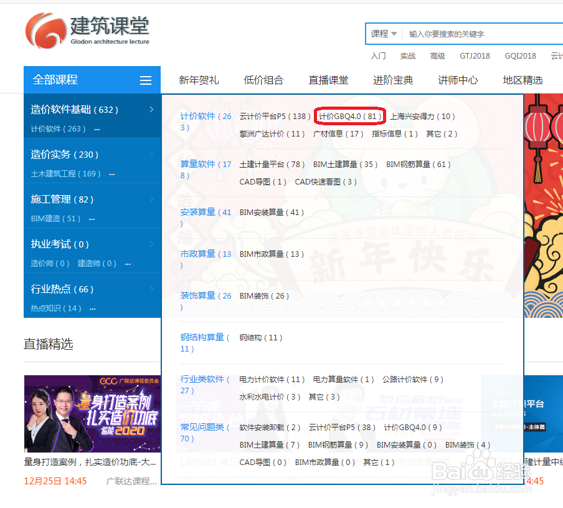Click the 入门 quick search link

click(379, 56)
